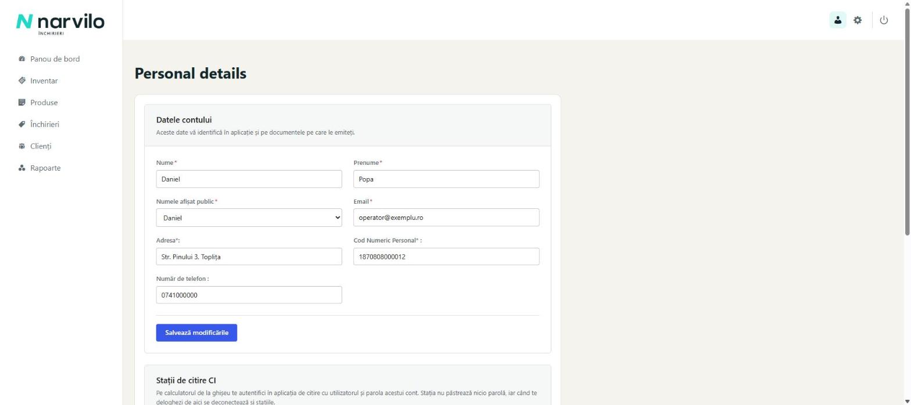Click into the Email input field

tap(446, 218)
